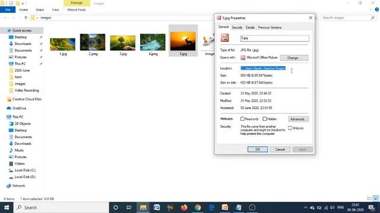
Task: Switch to Details tab in Properties
Action: 250,28
